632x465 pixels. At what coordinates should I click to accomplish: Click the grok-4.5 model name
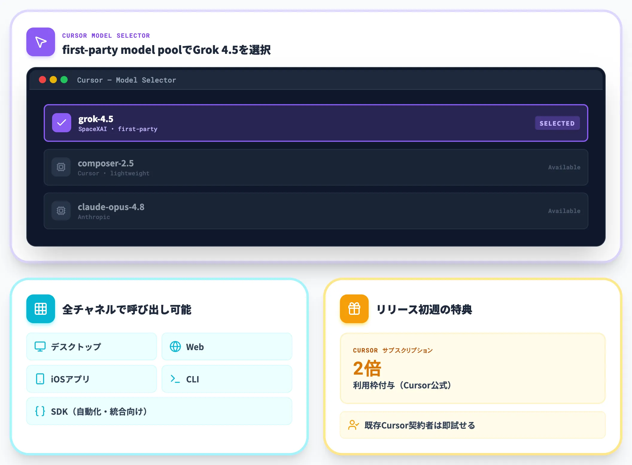tap(96, 119)
